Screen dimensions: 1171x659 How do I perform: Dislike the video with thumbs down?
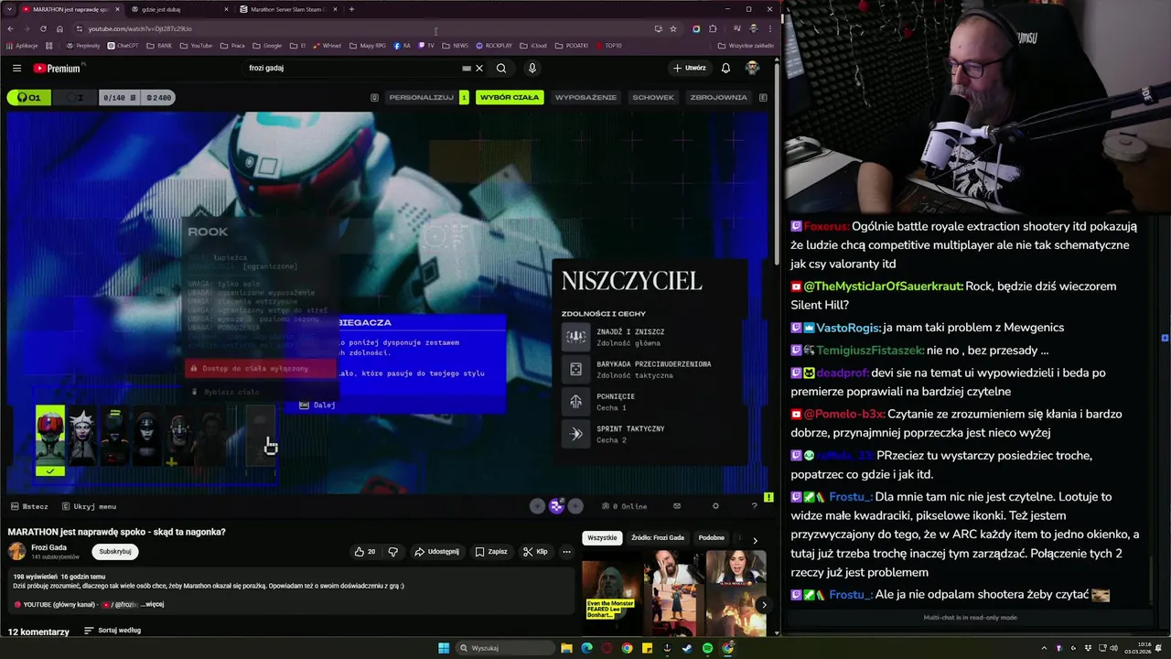tap(393, 552)
